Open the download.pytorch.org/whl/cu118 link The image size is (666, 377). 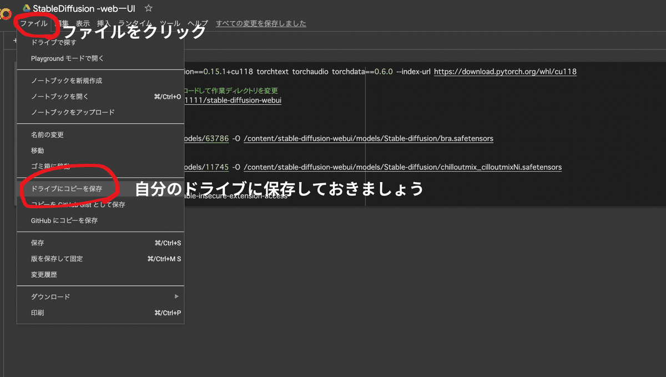pos(505,72)
